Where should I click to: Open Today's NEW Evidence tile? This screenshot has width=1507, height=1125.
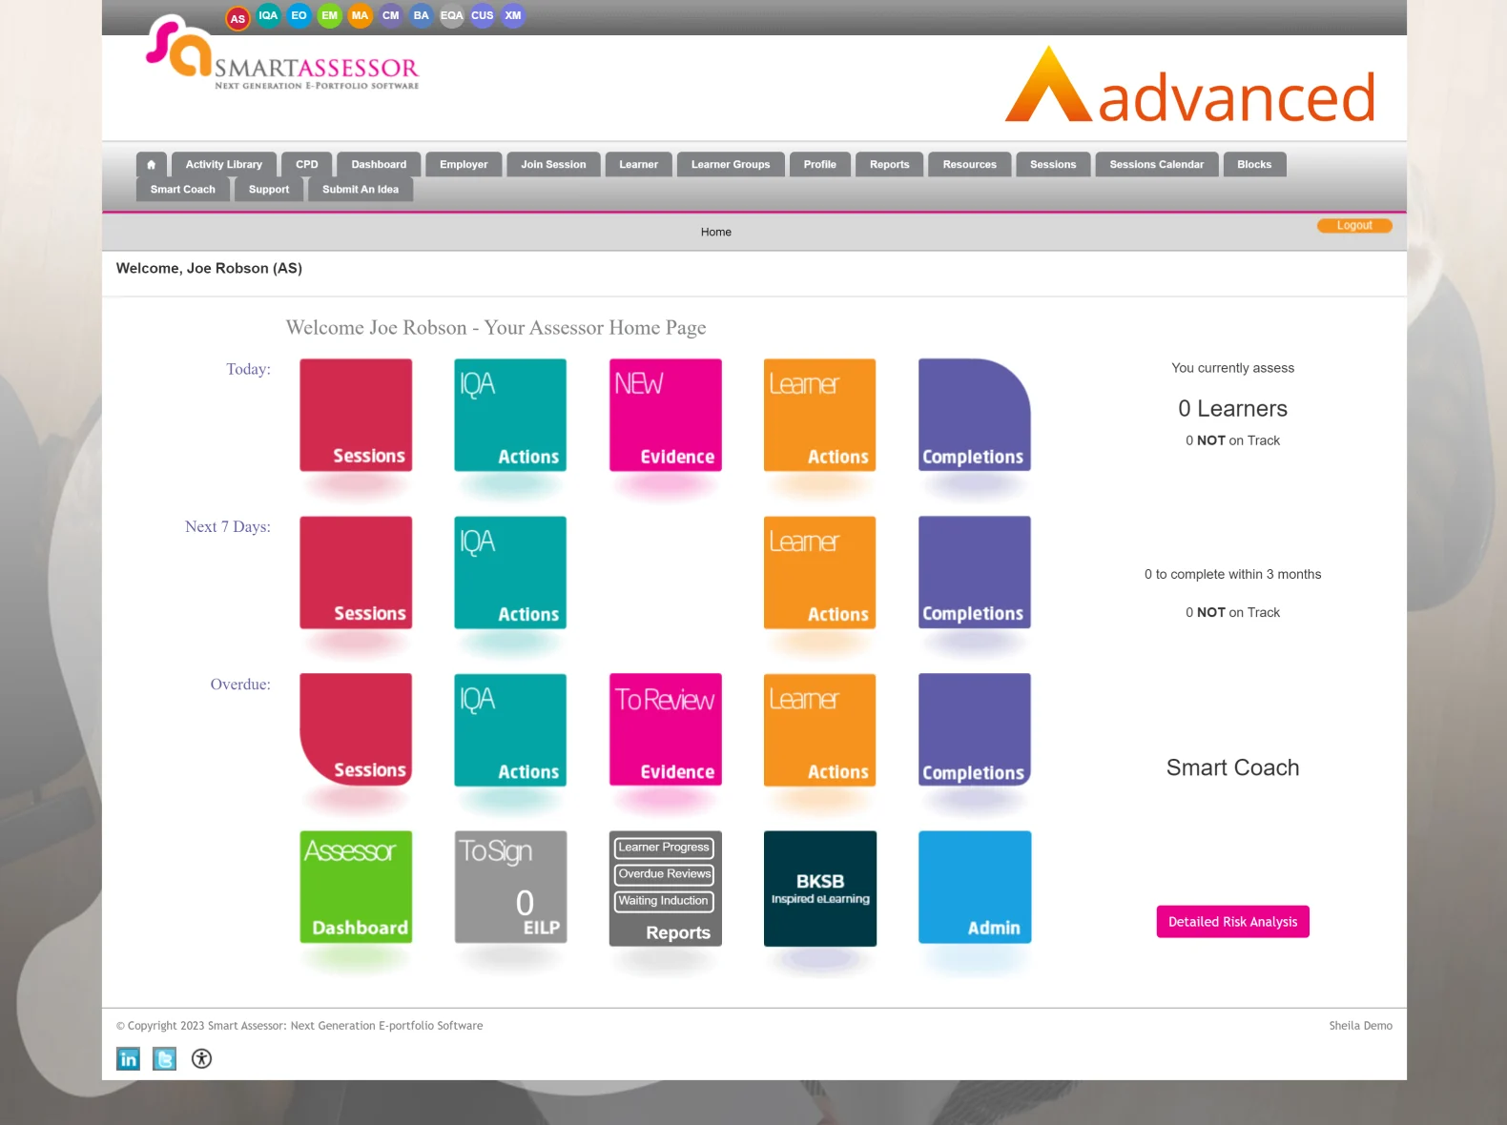click(x=666, y=415)
